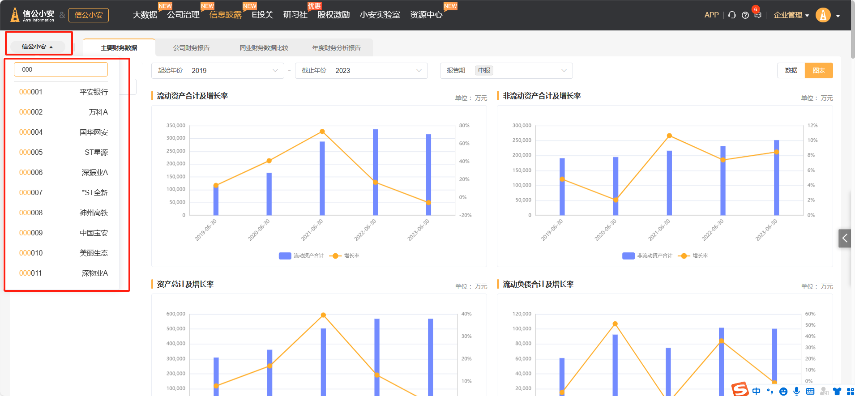Select 000002 万科A
This screenshot has height=396, width=855.
[63, 112]
